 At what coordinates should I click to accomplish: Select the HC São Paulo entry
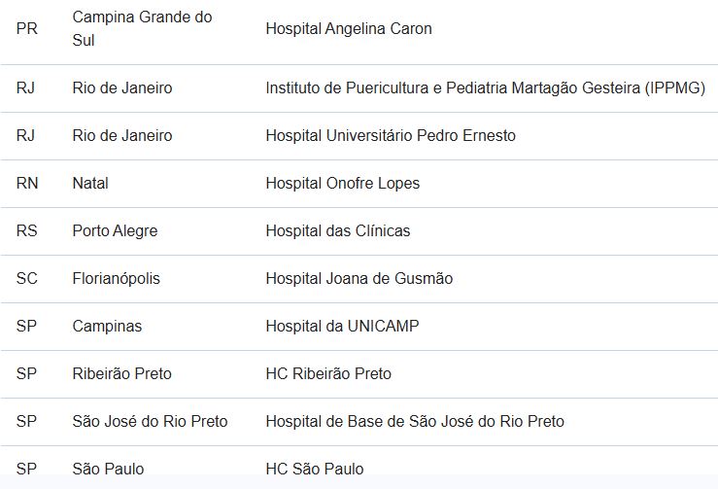coord(315,469)
